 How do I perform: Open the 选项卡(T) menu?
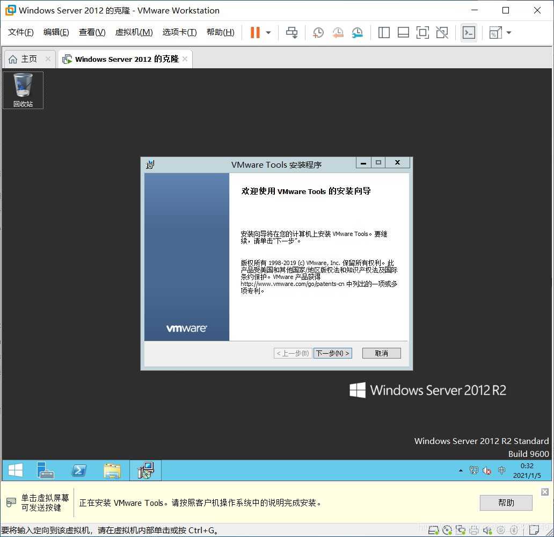pyautogui.click(x=179, y=32)
